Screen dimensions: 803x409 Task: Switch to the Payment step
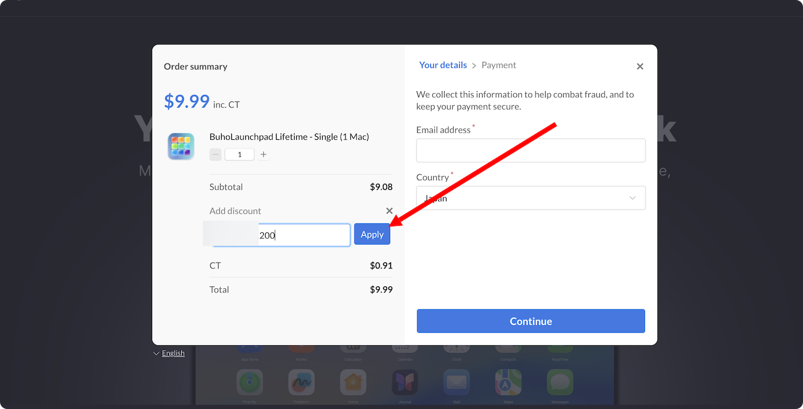(499, 65)
